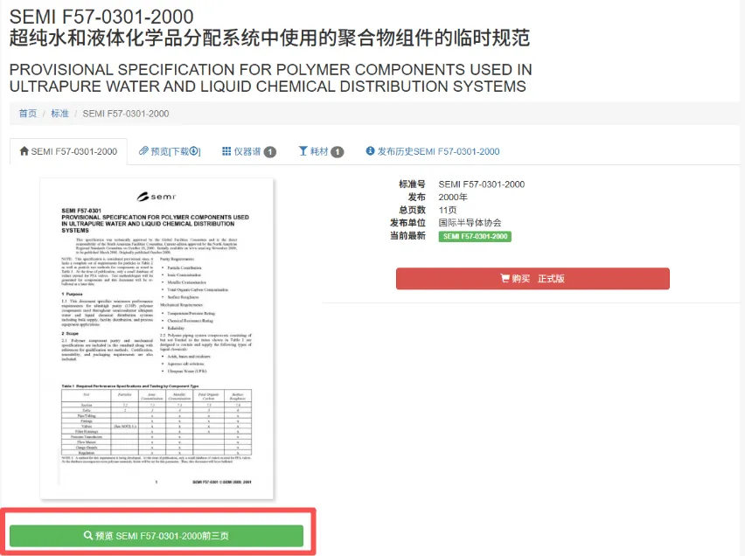The width and height of the screenshot is (745, 556).
Task: Click the download arrow icon in 预览 tab
Action: (193, 151)
